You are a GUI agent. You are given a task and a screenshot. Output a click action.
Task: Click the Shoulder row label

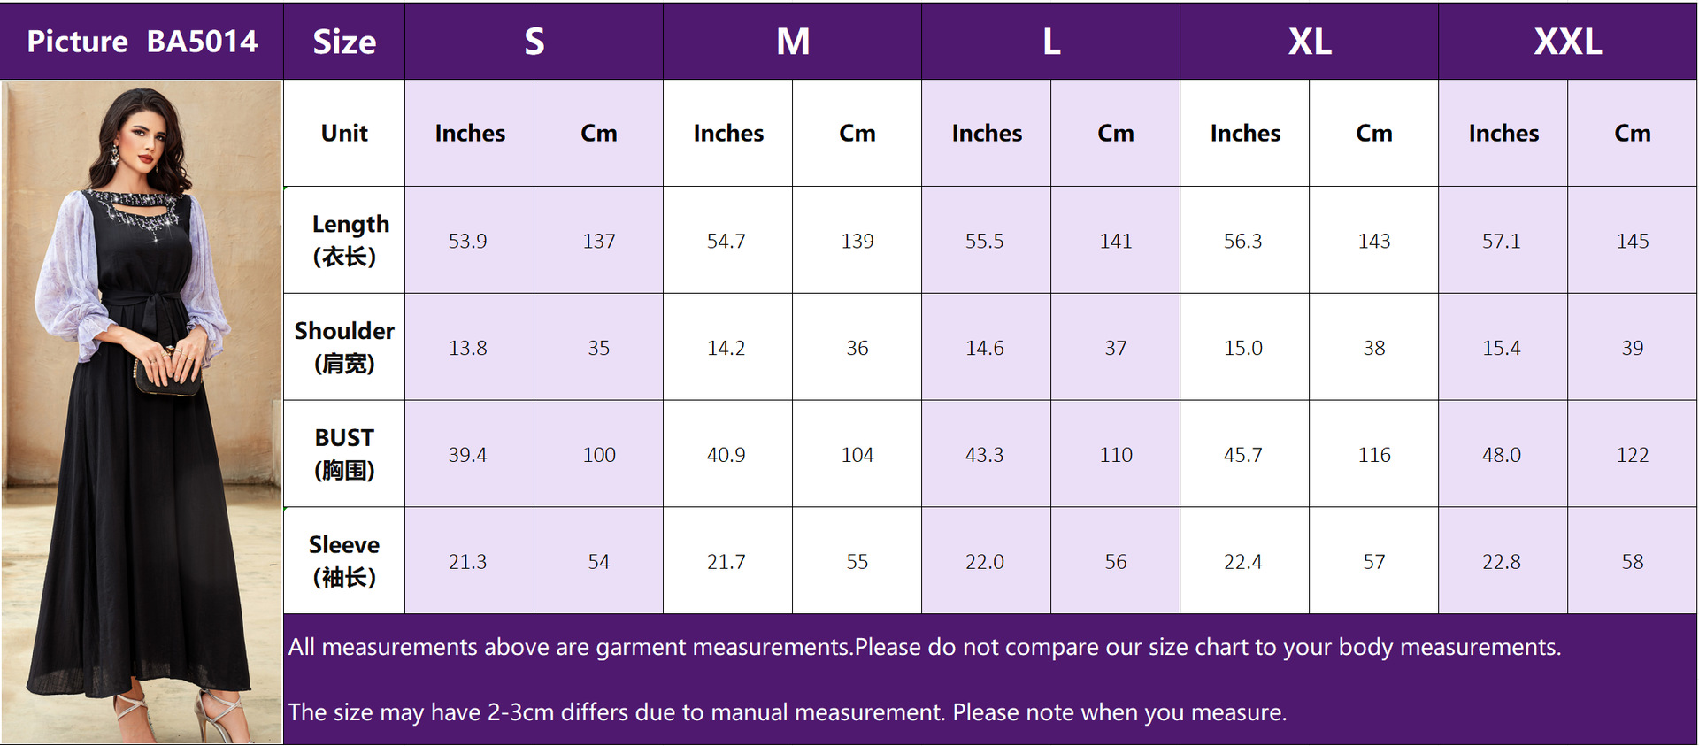coord(344,347)
